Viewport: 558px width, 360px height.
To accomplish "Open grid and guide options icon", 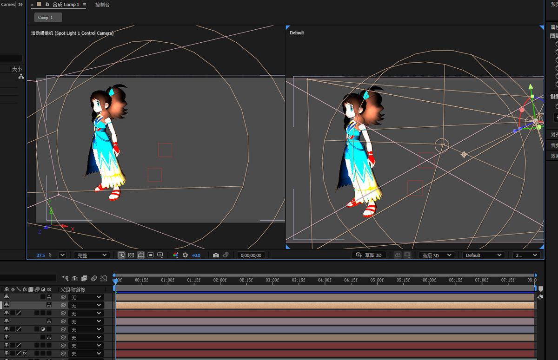I will [160, 255].
